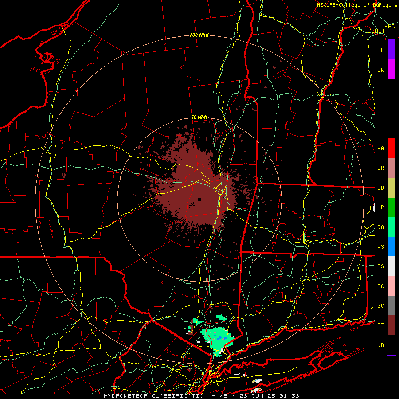Click the "BD" legend label
Image resolution: width=399 pixels, height=399 pixels.
point(381,188)
